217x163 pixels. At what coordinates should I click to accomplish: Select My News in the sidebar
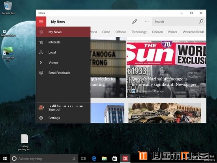click(x=63, y=32)
